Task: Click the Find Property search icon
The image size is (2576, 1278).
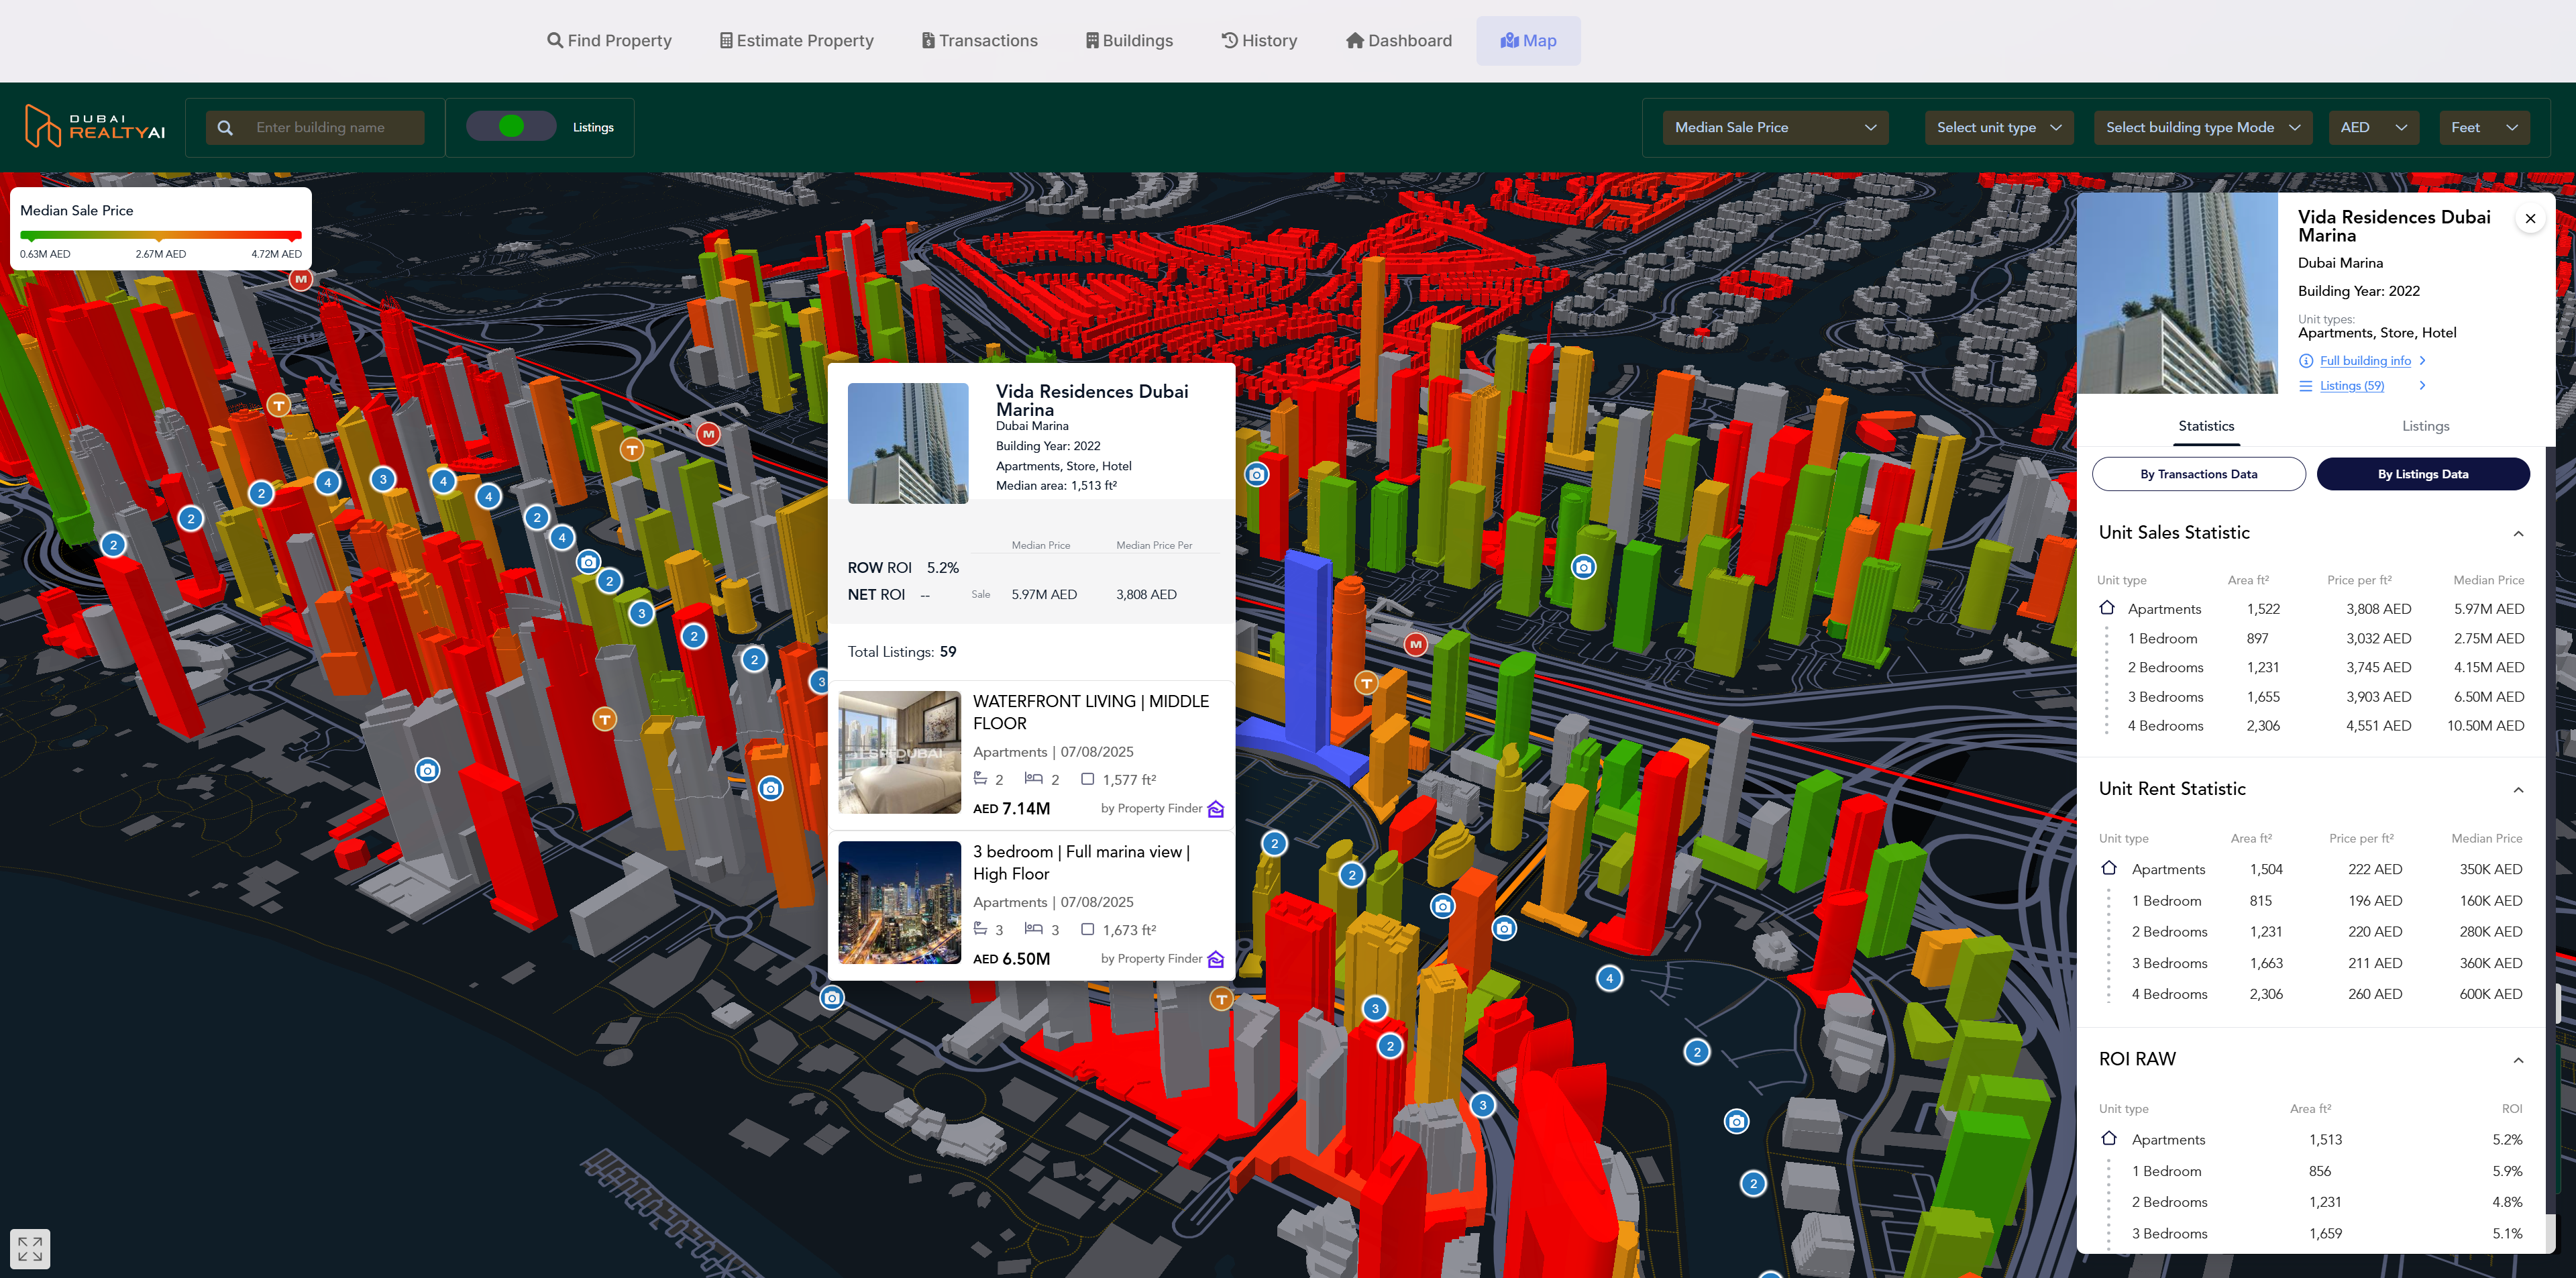Action: click(555, 41)
